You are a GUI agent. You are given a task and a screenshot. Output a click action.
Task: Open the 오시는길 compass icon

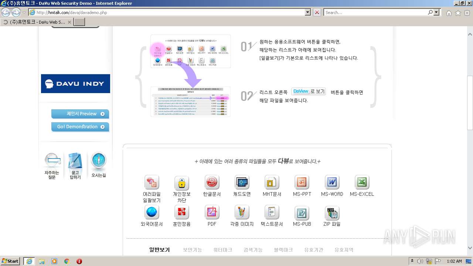point(99,165)
